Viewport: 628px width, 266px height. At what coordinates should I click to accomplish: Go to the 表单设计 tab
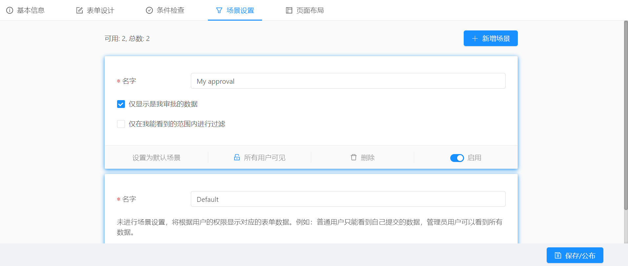tap(100, 10)
